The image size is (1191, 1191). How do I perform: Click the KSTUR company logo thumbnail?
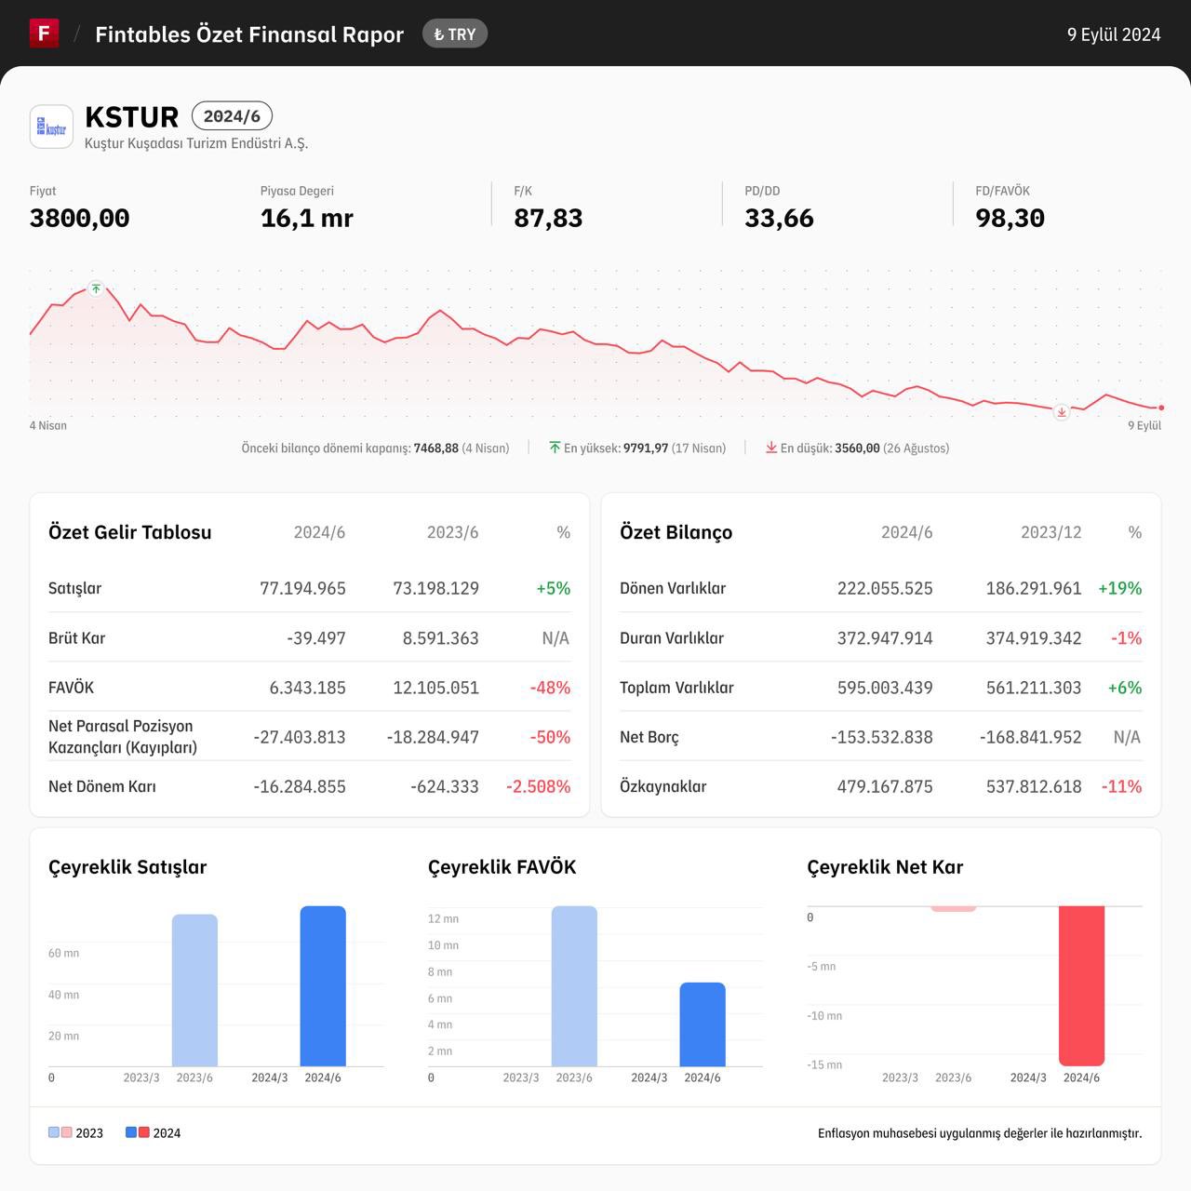point(51,127)
